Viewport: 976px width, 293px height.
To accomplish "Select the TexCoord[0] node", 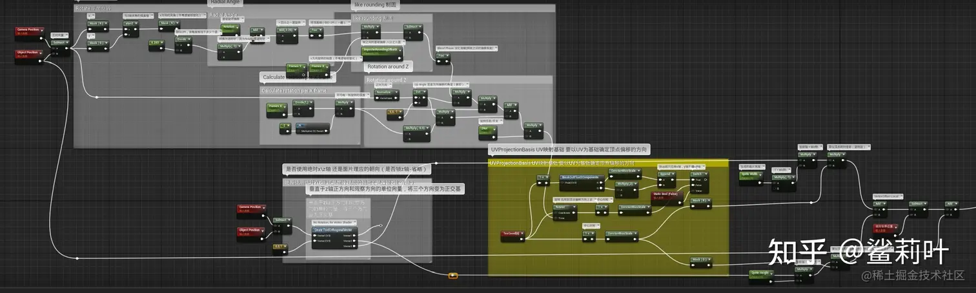I will coord(513,236).
